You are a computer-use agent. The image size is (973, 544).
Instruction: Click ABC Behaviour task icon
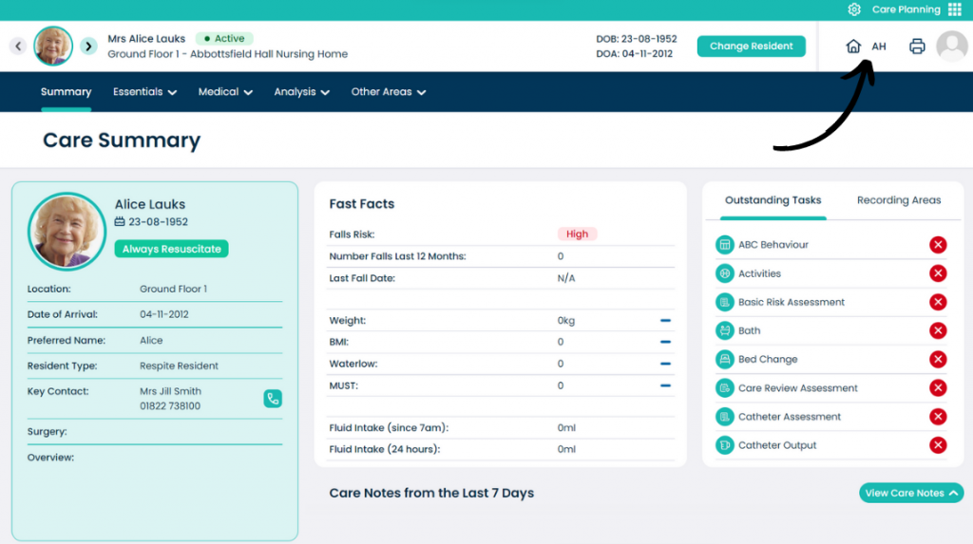point(724,244)
